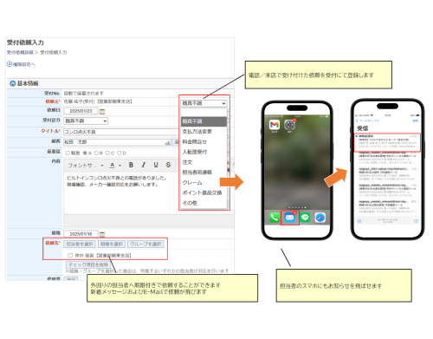Check the 仲井 信吾 checkbox
The image size is (433, 339).
pos(70,256)
